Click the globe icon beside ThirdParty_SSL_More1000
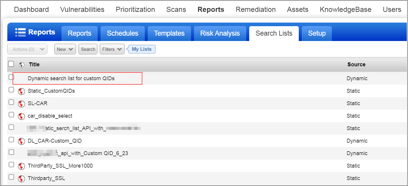 click(21, 166)
